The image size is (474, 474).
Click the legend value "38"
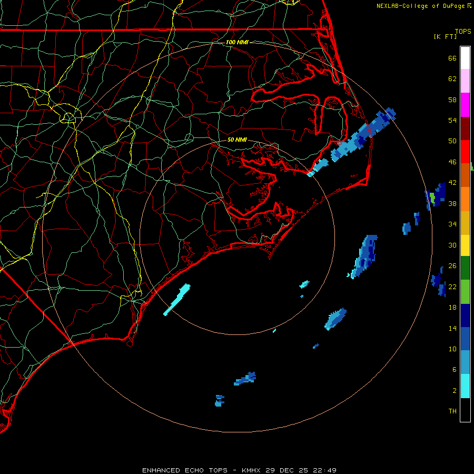pyautogui.click(x=452, y=203)
